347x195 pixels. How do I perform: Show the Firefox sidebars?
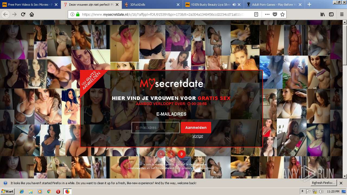coord(331,14)
